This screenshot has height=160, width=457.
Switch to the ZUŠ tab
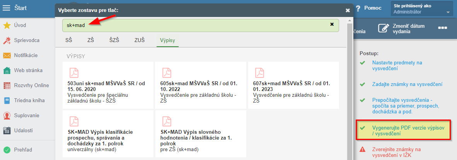[140, 40]
